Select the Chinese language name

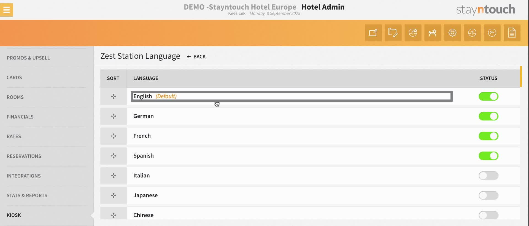click(x=144, y=215)
